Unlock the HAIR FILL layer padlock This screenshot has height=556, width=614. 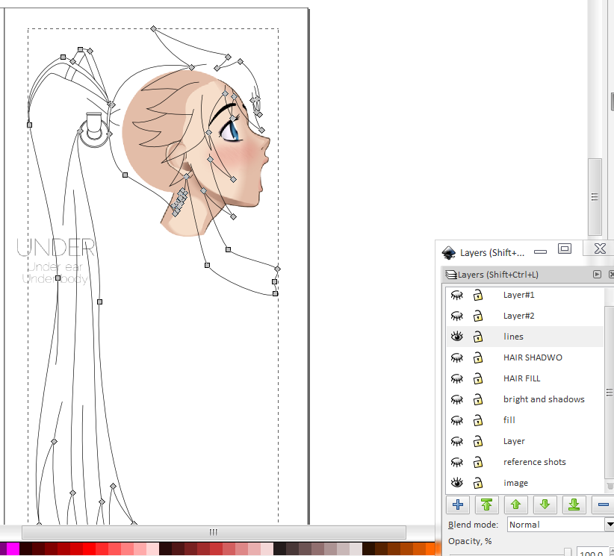(478, 378)
